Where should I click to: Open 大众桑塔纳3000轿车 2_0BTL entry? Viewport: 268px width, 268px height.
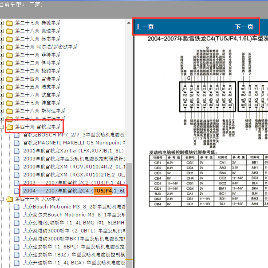click(74, 231)
